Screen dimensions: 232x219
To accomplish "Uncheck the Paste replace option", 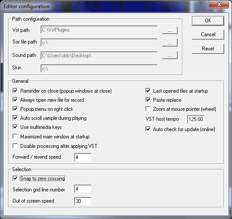I will coord(148,100).
